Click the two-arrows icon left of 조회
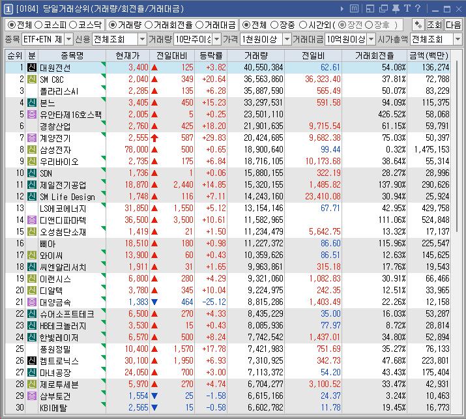The height and width of the screenshot is (419, 466). coord(418,25)
